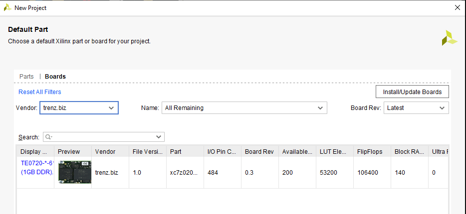Image resolution: width=466 pixels, height=214 pixels.
Task: Open the Name dropdown showing All Remaining
Action: click(x=244, y=108)
